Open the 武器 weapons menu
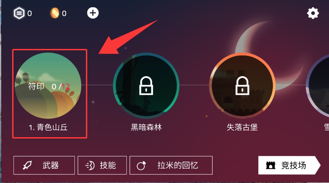The height and width of the screenshot is (183, 329). click(44, 165)
